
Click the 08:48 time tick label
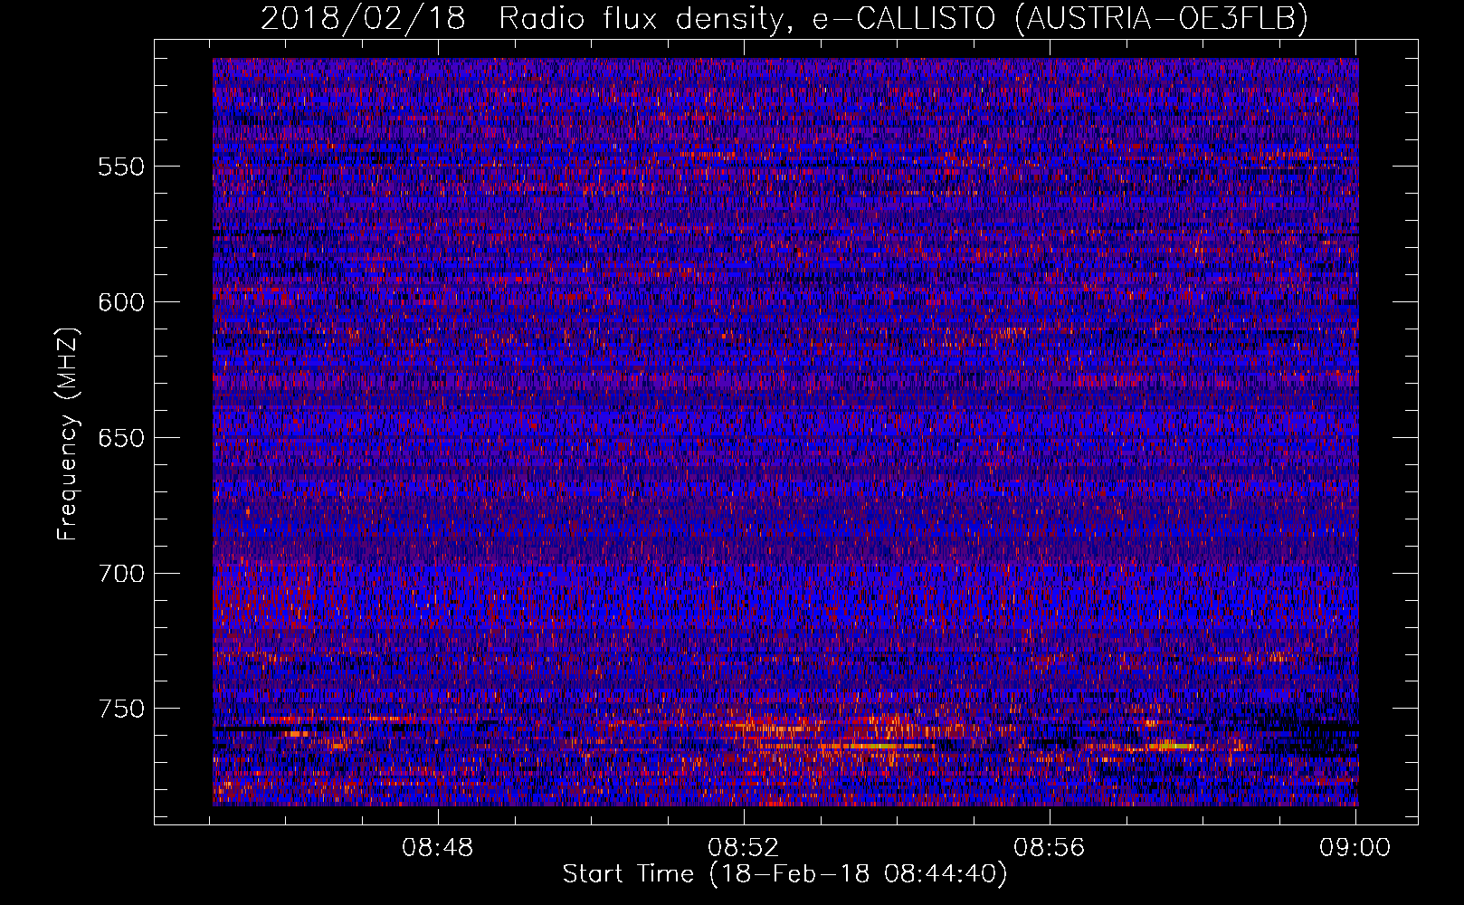point(439,848)
